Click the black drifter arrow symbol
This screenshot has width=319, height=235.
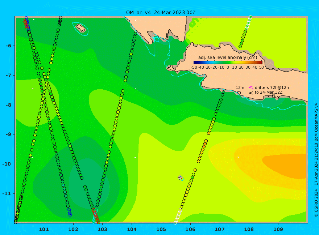click(250, 93)
